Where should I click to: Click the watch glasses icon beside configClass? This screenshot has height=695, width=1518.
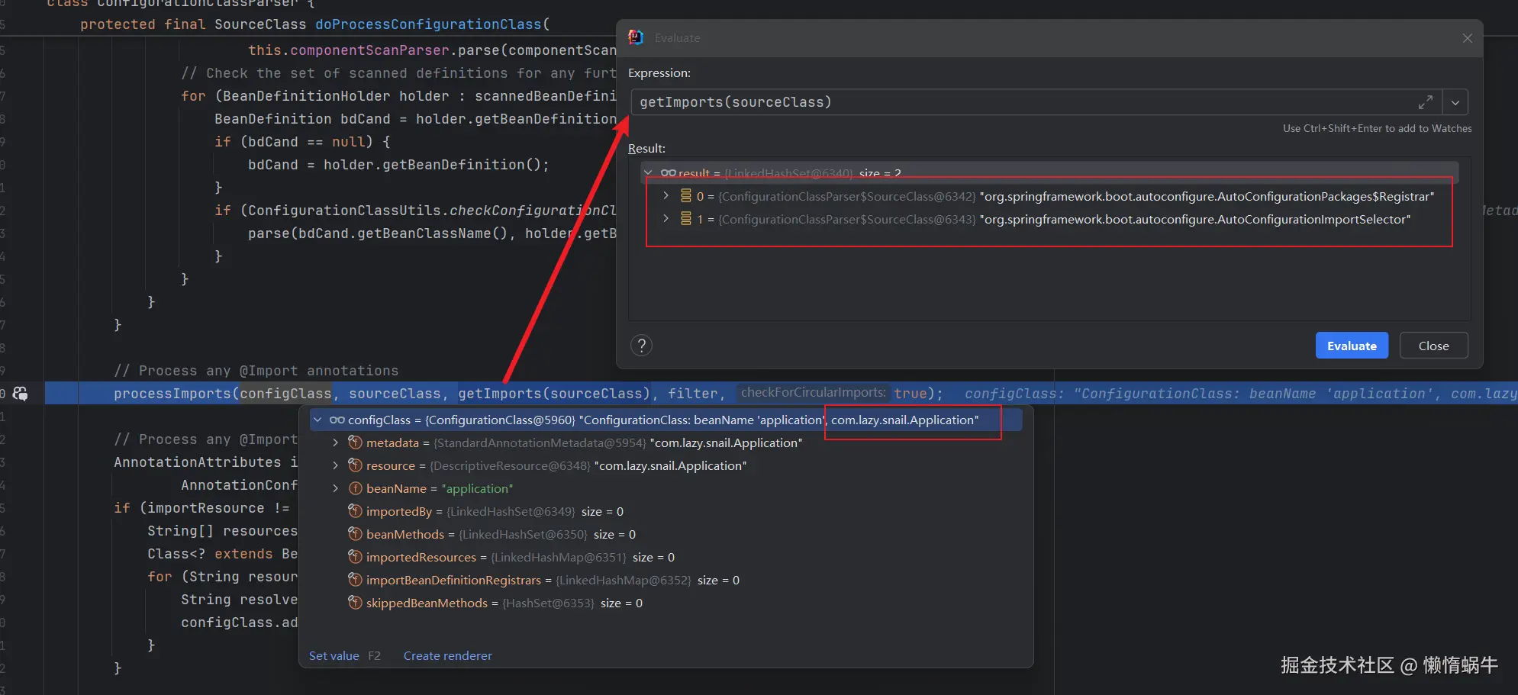click(337, 420)
